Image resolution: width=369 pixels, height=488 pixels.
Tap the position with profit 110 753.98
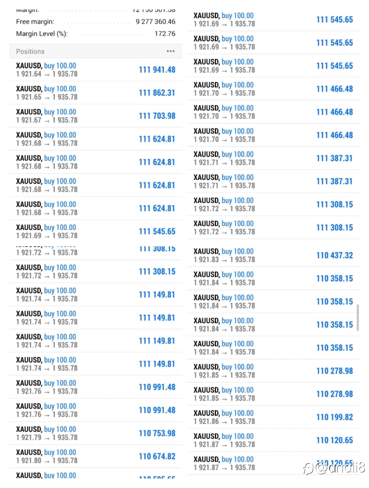point(95,433)
